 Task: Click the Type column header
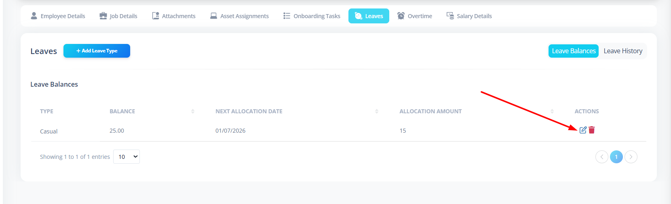pyautogui.click(x=46, y=111)
